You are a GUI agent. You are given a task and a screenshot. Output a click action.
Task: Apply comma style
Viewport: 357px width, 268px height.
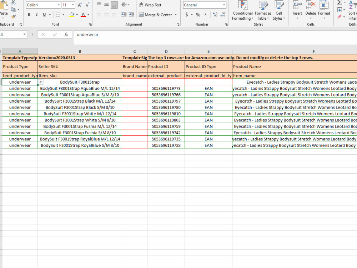(x=205, y=15)
